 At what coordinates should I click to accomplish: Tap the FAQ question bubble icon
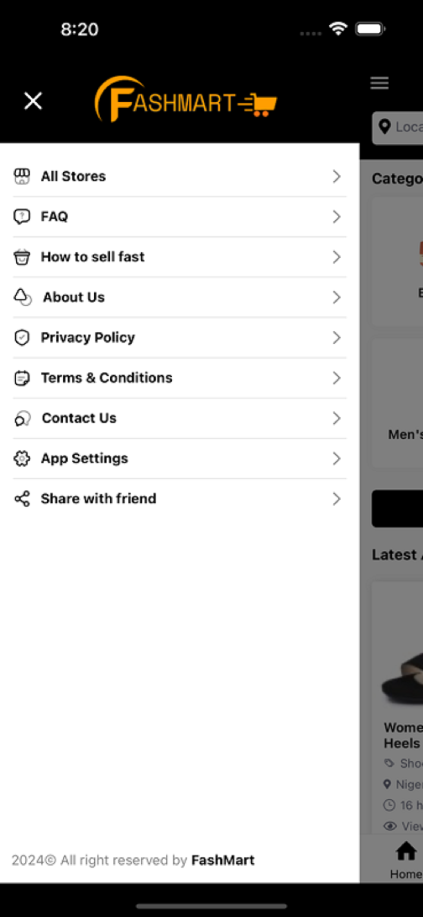point(22,216)
